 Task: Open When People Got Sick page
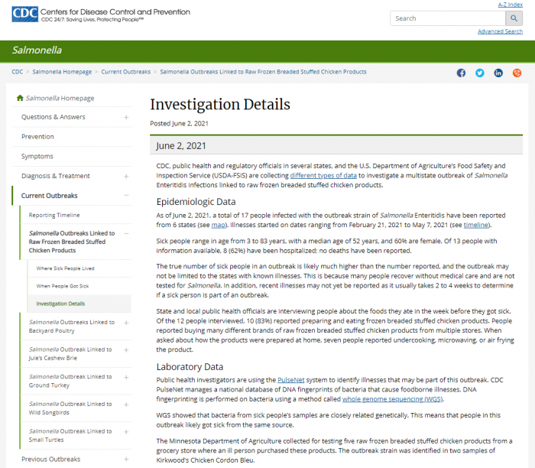point(63,286)
